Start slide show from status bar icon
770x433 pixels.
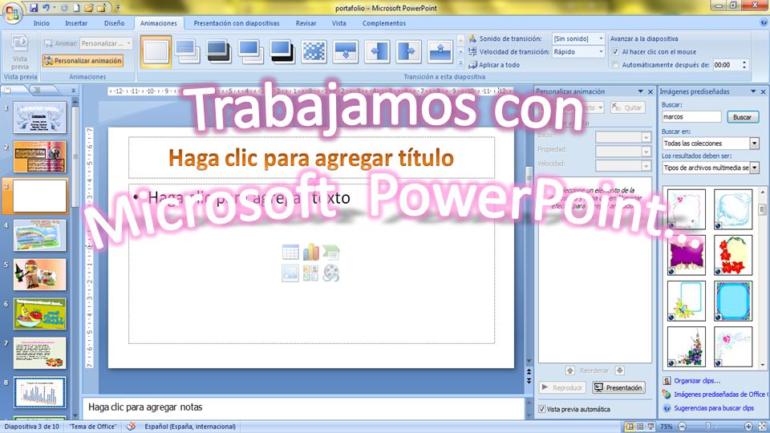650,427
